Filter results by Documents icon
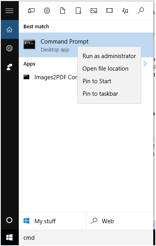 63,11
